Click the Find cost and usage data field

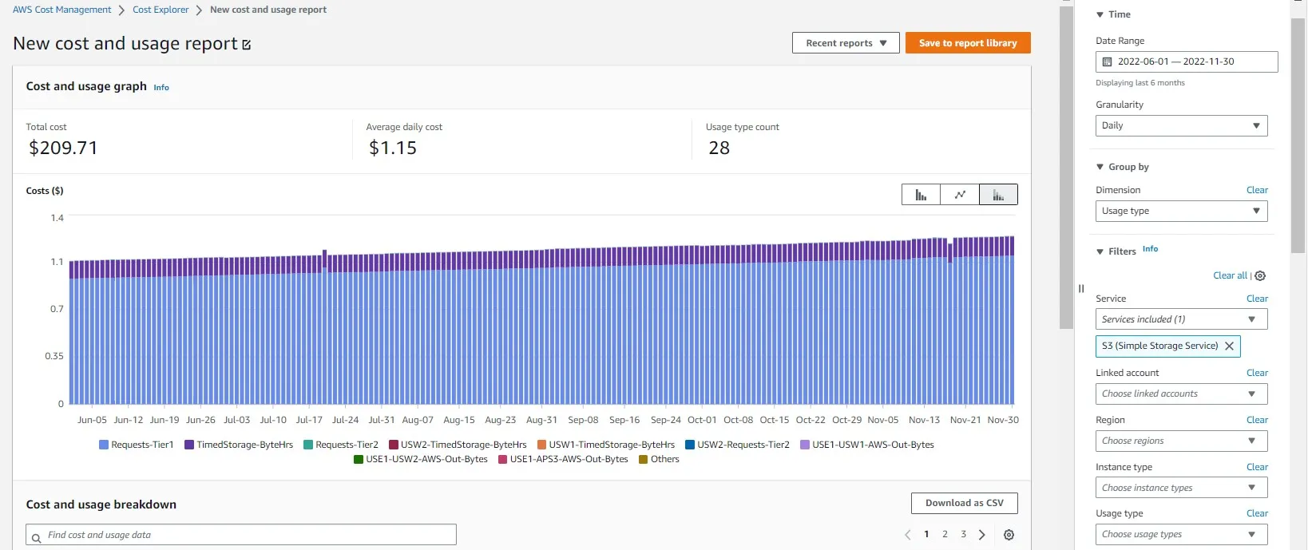coord(241,535)
